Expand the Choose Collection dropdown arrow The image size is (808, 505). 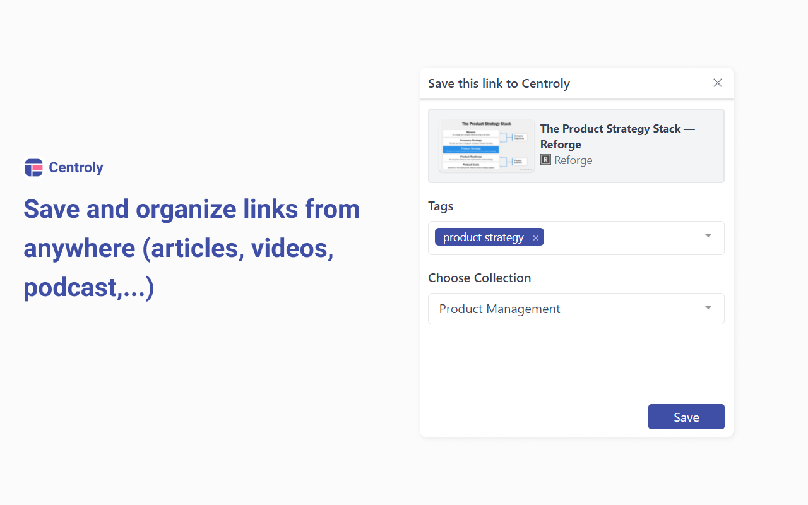(x=708, y=307)
